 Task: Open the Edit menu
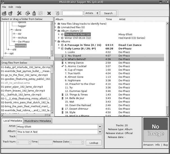[x=11, y=7]
